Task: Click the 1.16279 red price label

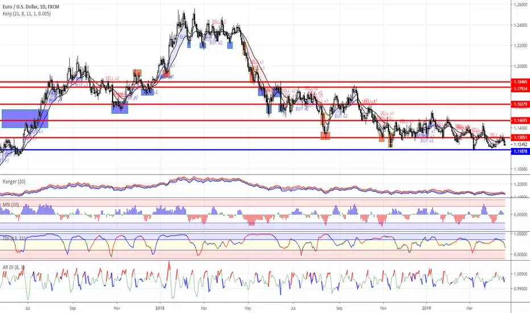Action: [x=520, y=104]
